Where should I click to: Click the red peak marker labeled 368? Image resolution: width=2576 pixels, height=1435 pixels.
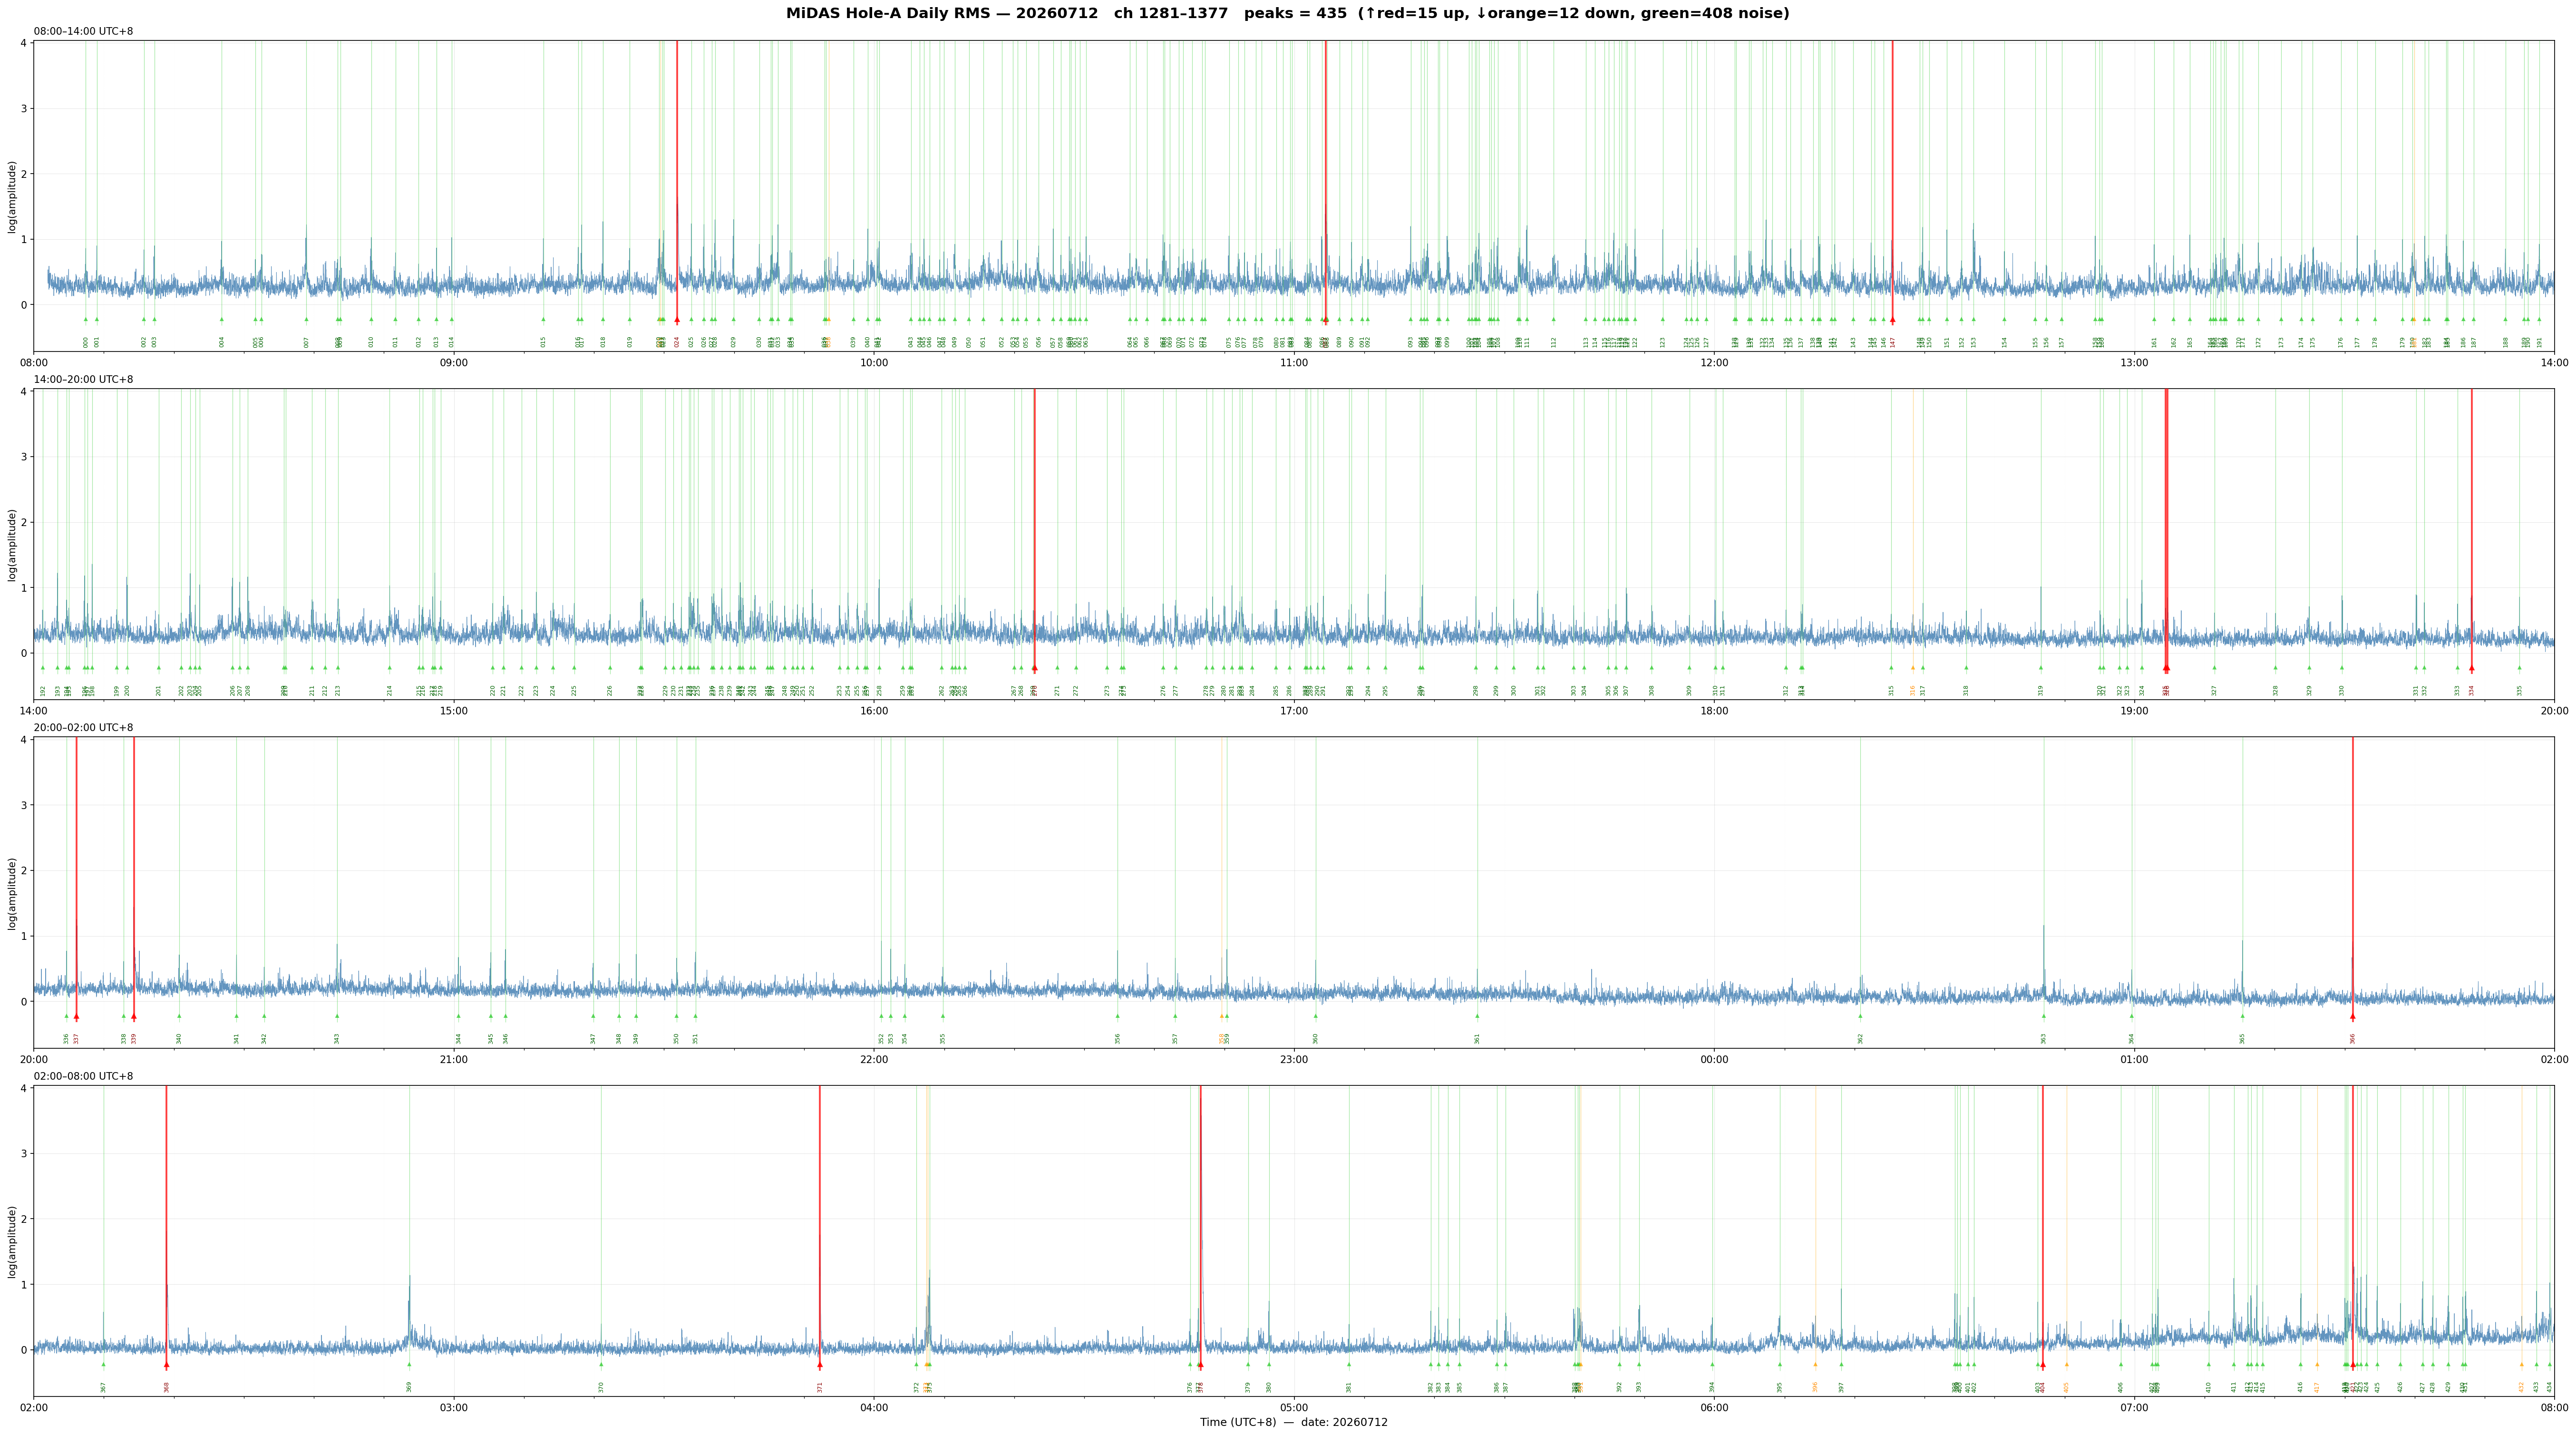pyautogui.click(x=166, y=1365)
